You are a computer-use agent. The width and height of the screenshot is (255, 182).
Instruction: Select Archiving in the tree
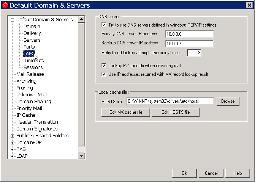(26, 81)
